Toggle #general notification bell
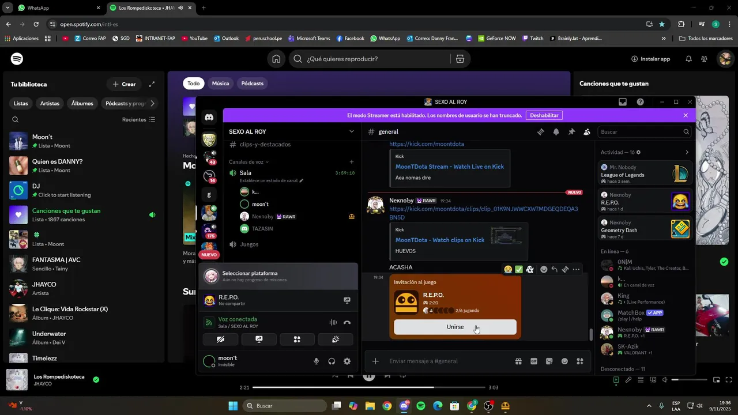Viewport: 738px width, 415px height. 556,131
